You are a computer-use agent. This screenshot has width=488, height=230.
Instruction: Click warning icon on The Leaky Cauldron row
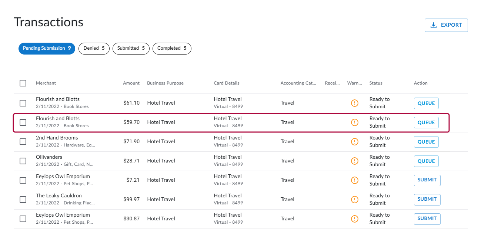click(x=354, y=200)
